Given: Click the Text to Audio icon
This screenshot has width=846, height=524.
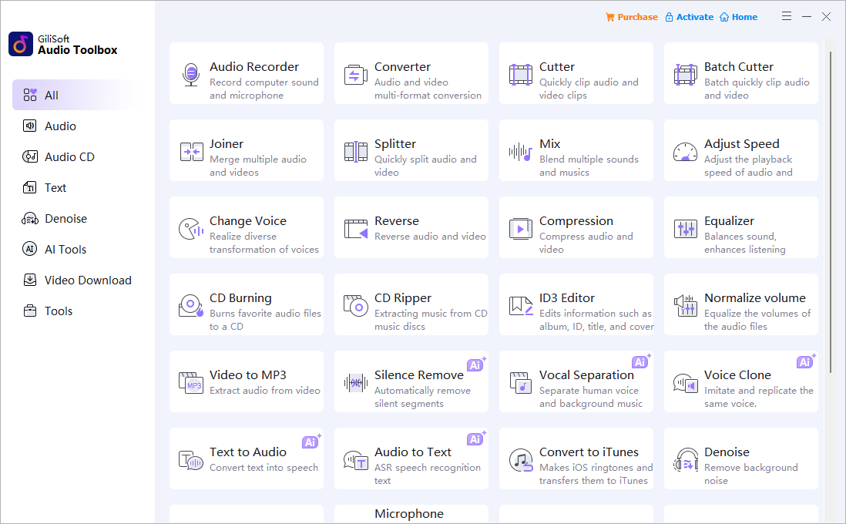Looking at the screenshot, I should point(191,460).
